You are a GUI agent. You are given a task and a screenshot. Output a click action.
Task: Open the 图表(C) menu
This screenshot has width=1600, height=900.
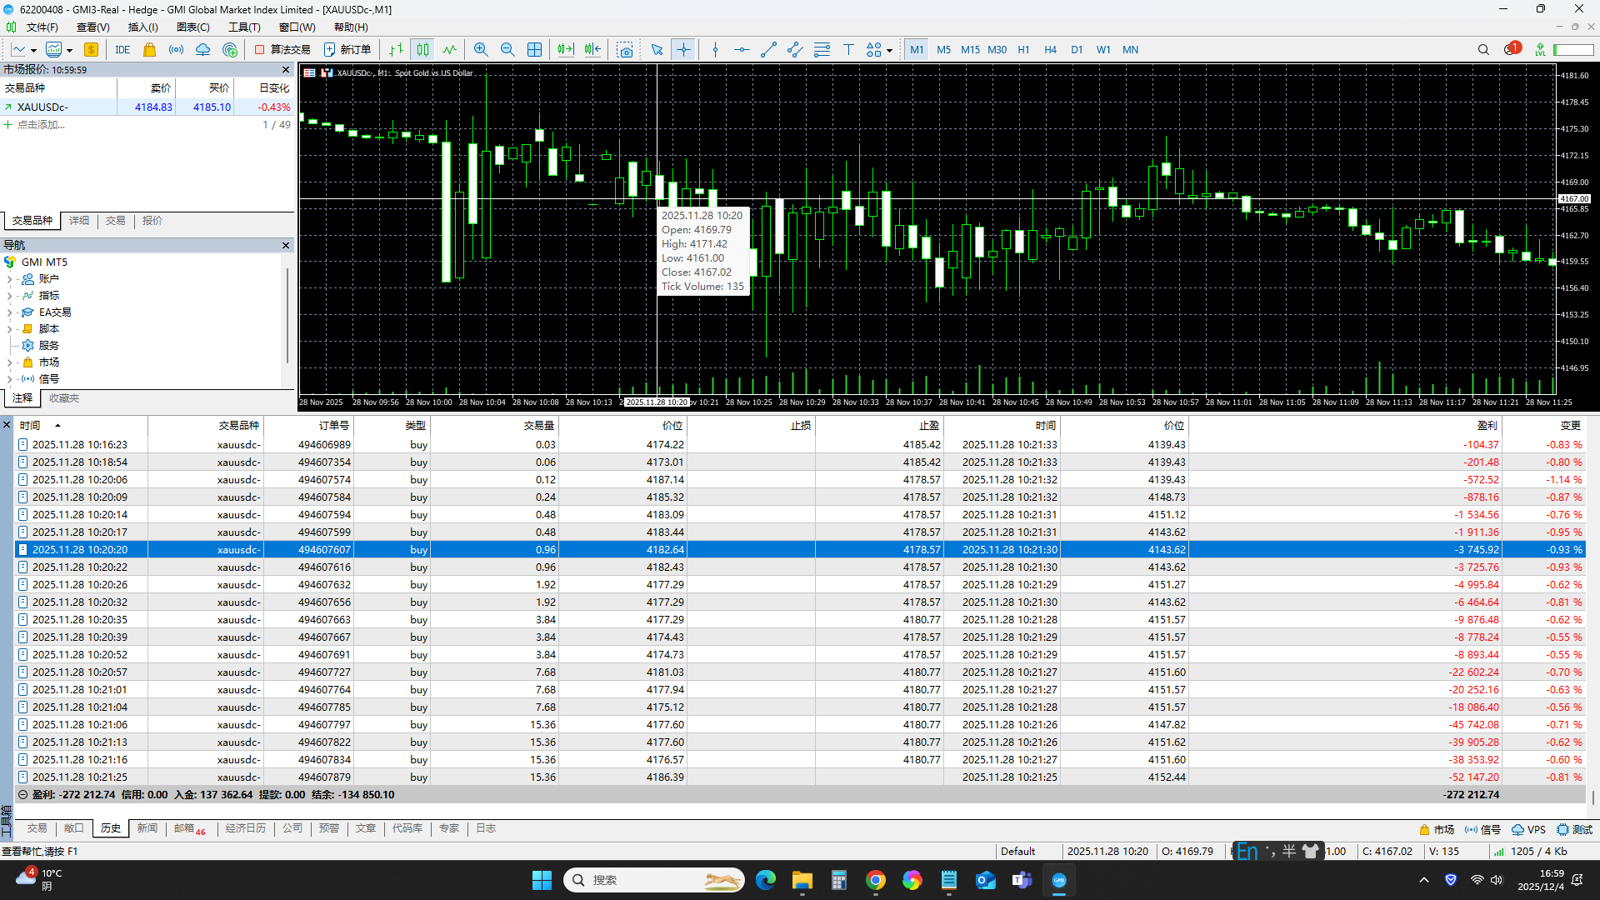(192, 27)
